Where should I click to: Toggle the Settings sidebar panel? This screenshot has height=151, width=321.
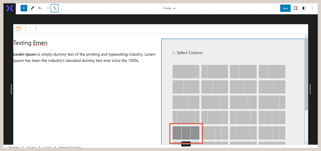click(296, 8)
